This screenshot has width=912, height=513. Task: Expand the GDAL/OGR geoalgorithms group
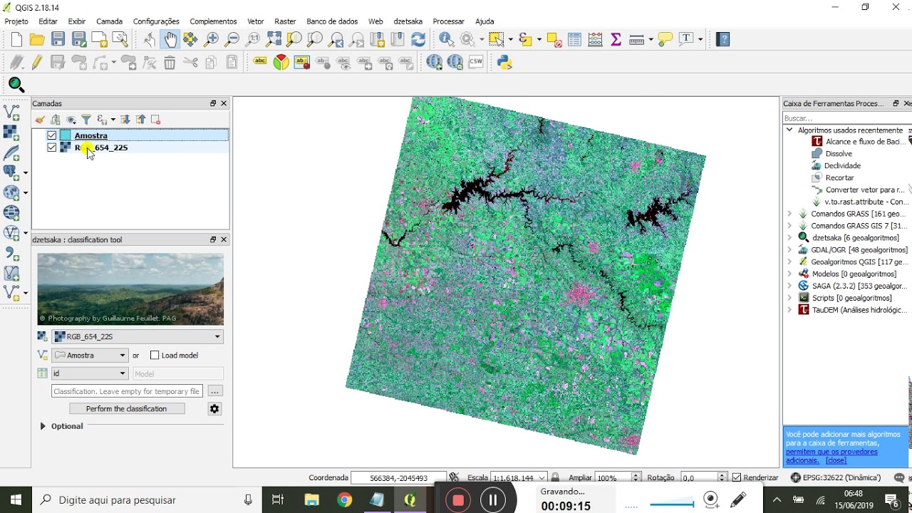pos(789,250)
